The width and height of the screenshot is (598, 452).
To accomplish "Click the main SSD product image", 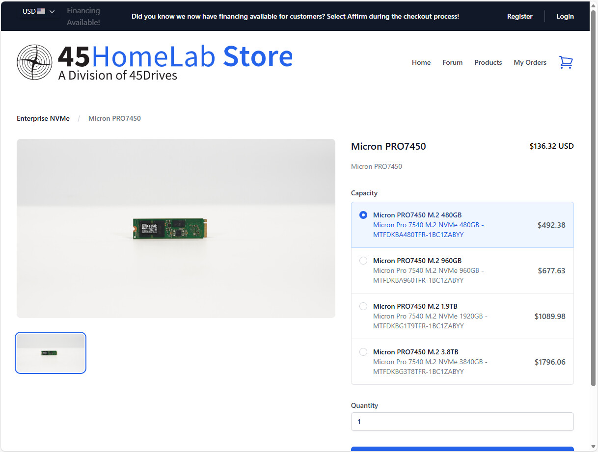I will tap(176, 228).
